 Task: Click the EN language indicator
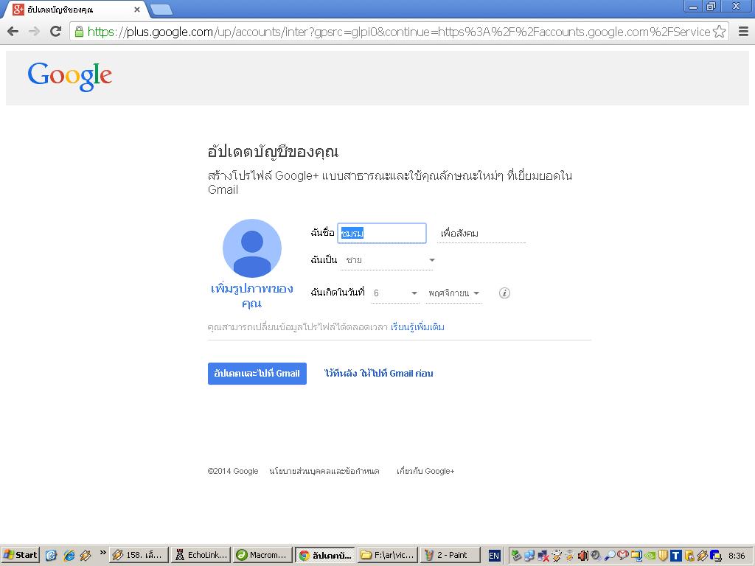(494, 556)
